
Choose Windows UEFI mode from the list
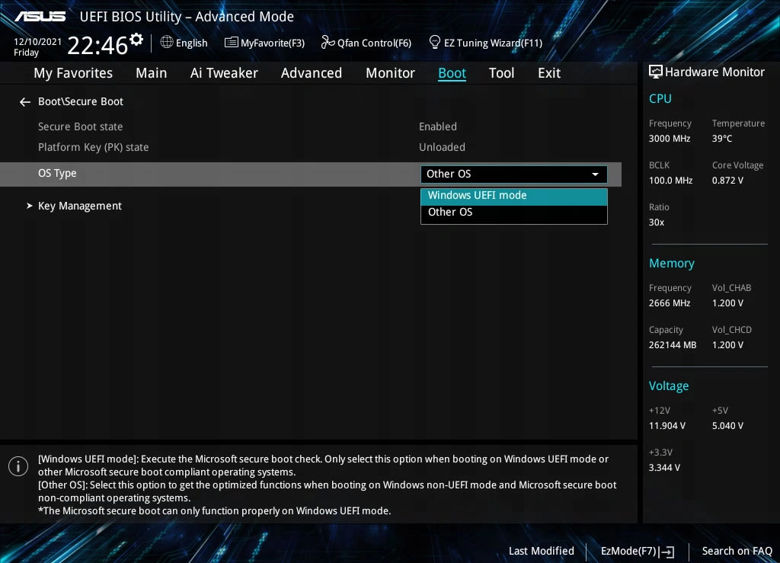point(514,196)
